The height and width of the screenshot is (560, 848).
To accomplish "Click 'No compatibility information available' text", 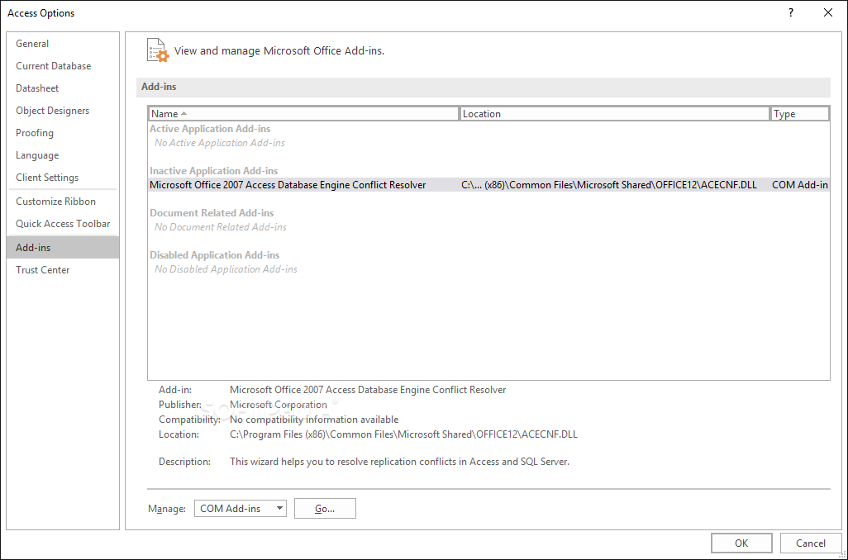I will click(314, 420).
